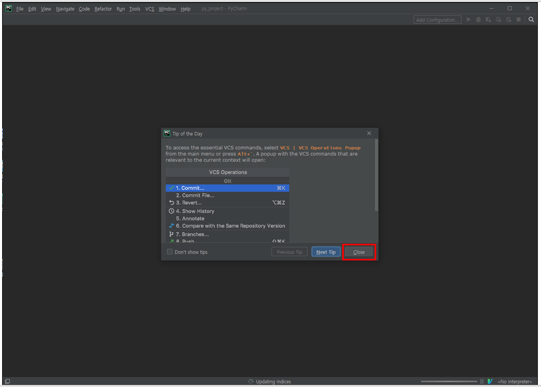Open the Window menu
This screenshot has height=387, width=541.
167,9
